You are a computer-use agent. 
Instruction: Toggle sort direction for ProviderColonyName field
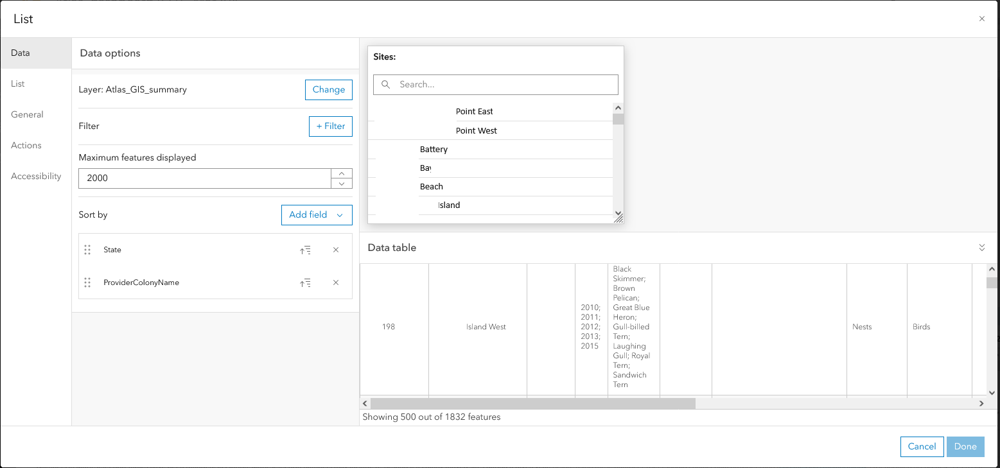(306, 283)
